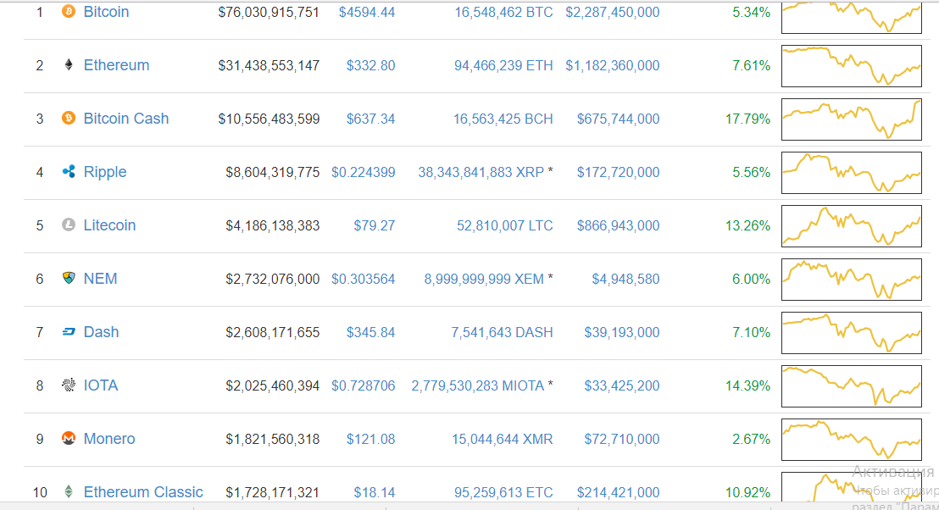Open the IOTA 7-day sparkline chart
The image size is (939, 510).
point(851,386)
